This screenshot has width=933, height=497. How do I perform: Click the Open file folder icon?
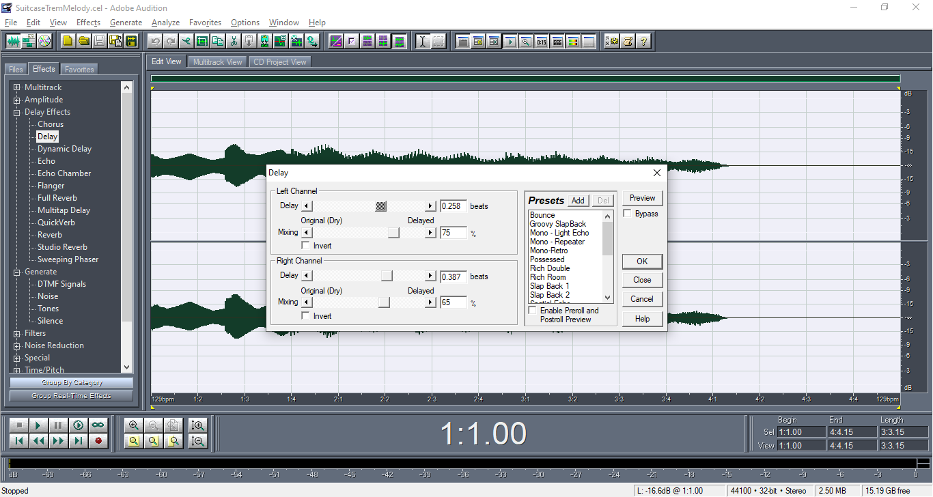(84, 41)
